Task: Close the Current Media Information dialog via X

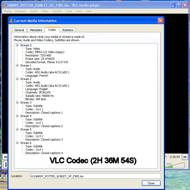Action: (x=160, y=21)
